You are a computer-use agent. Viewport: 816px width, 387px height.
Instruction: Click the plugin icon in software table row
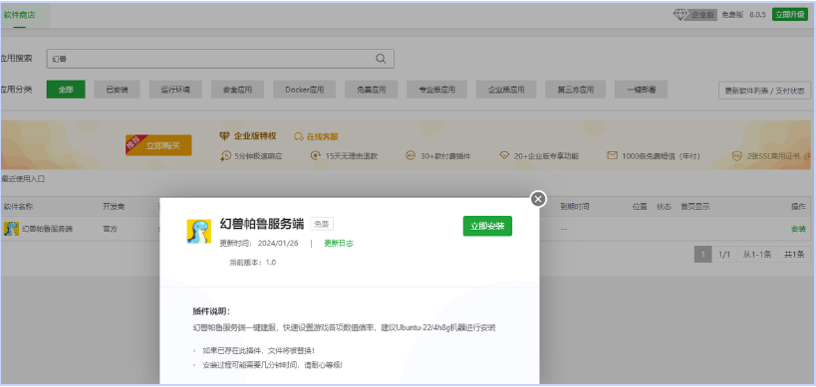point(11,229)
